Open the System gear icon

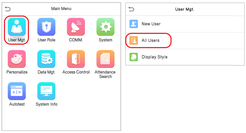pyautogui.click(x=106, y=27)
